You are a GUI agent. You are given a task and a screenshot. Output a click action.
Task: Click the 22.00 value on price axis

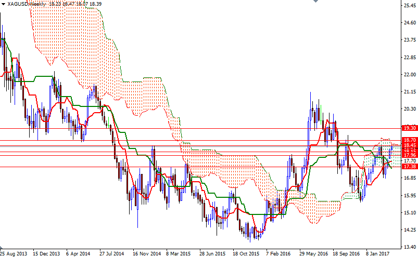(410, 75)
